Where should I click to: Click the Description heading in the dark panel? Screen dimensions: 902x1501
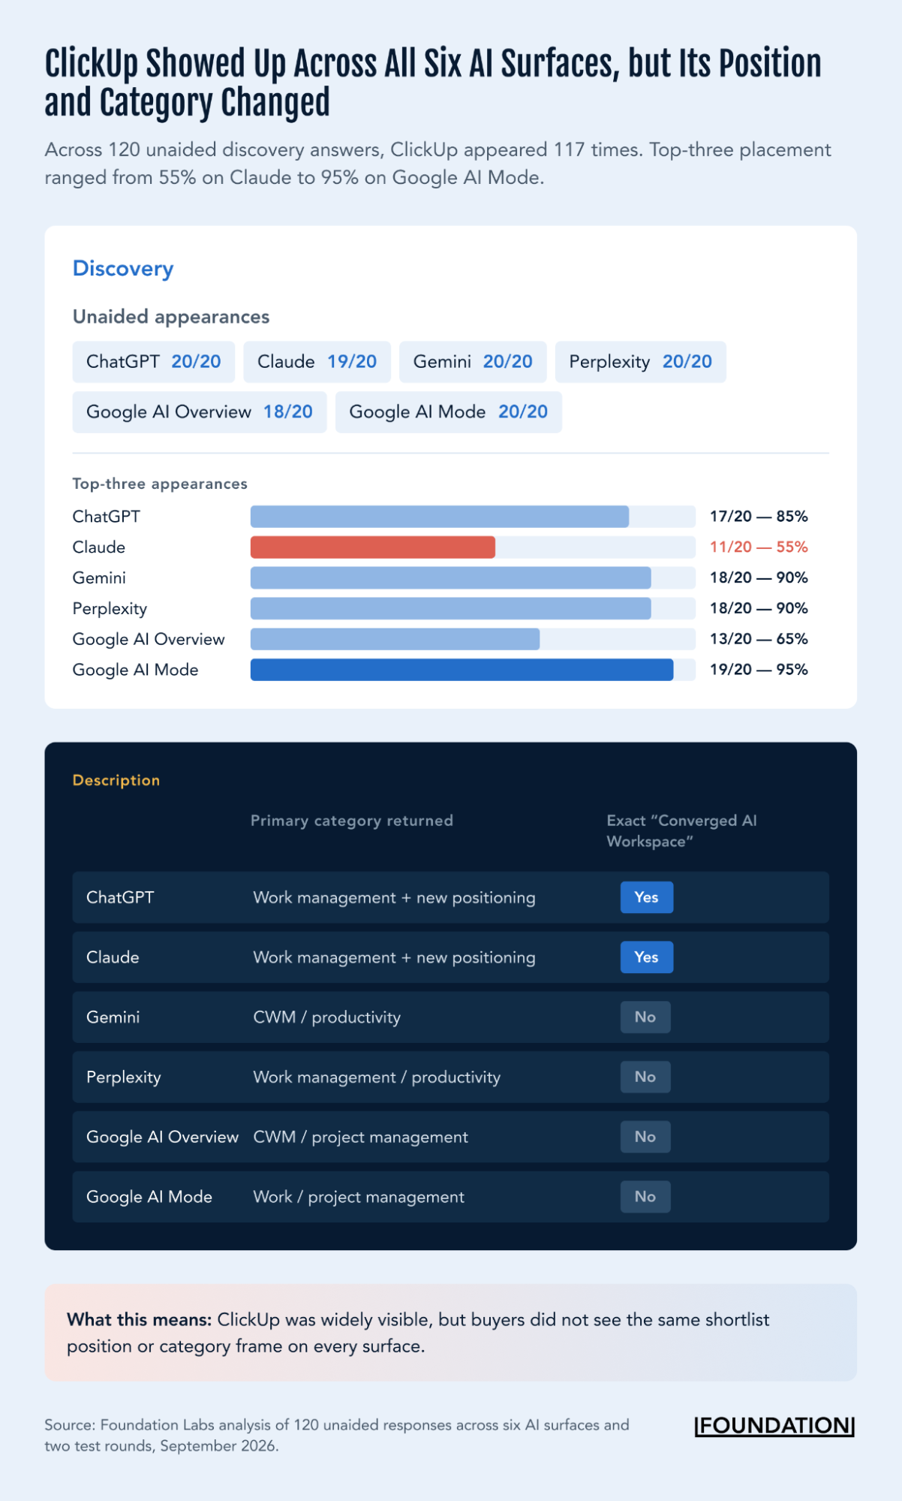116,780
